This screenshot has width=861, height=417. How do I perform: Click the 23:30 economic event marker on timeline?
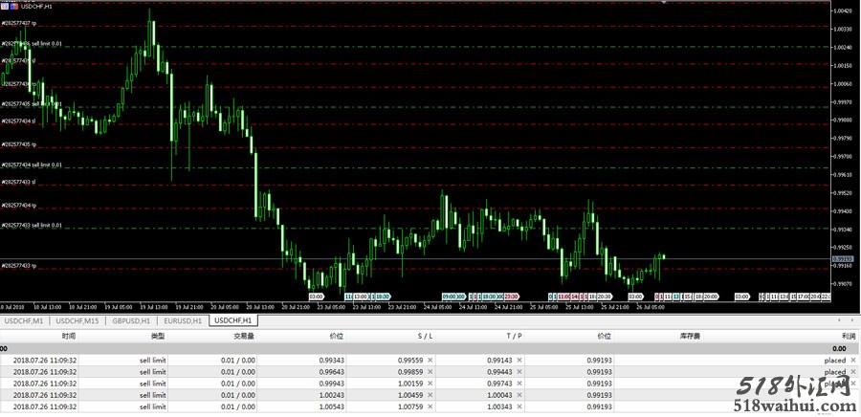tap(512, 296)
